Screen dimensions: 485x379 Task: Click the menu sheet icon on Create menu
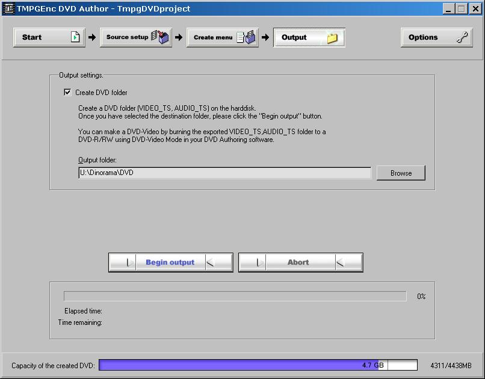[246, 37]
